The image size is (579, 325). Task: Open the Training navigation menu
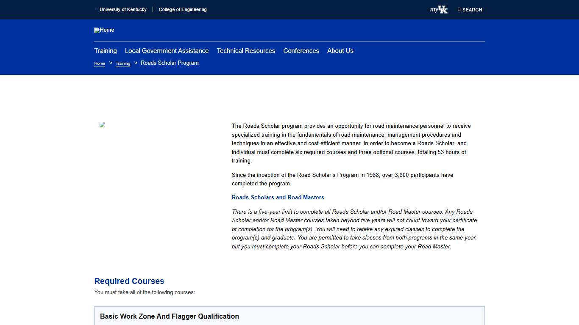pyautogui.click(x=105, y=51)
